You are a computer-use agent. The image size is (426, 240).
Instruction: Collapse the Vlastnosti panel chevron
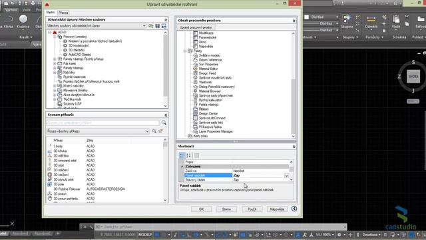[294, 147]
